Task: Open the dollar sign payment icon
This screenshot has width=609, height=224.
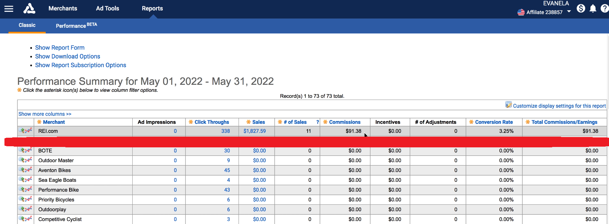Action: pos(581,8)
